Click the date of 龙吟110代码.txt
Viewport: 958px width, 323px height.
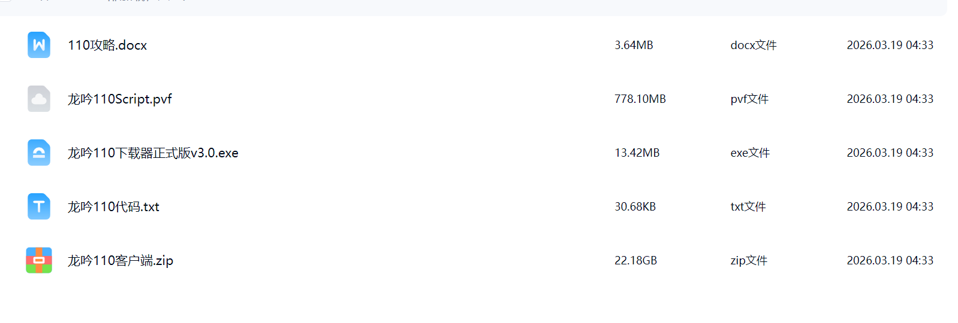pyautogui.click(x=890, y=207)
